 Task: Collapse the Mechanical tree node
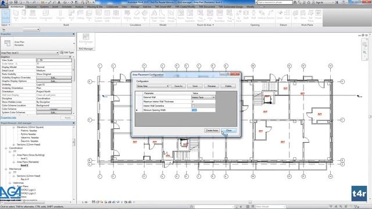6,169
